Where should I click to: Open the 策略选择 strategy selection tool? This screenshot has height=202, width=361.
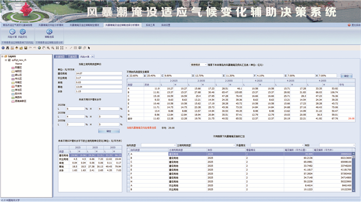point(50,33)
